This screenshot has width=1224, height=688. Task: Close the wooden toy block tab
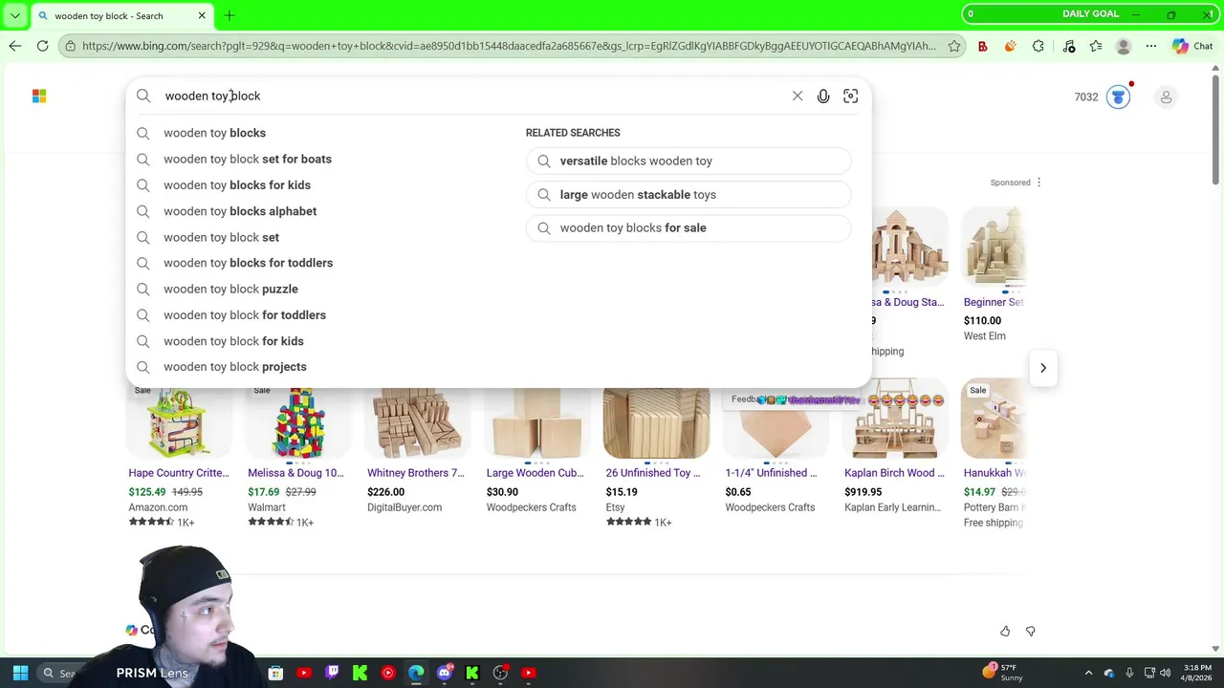[202, 15]
